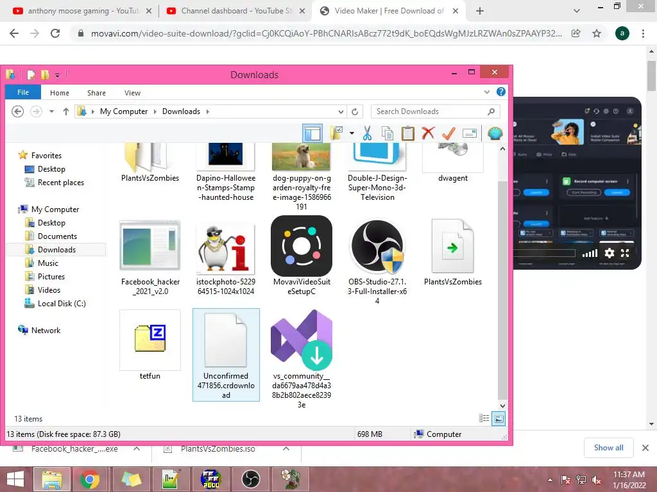Click My Computer in address breadcrumb
657x492 pixels.
(x=124, y=111)
